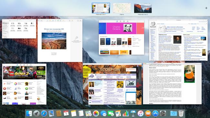The width and height of the screenshot is (210, 118).
Task: Open Trash in the Dock
Action: pos(181,113)
